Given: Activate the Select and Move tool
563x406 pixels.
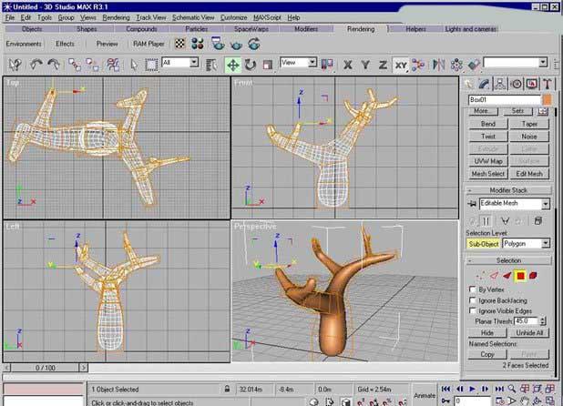Looking at the screenshot, I should click(x=232, y=65).
